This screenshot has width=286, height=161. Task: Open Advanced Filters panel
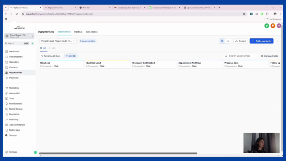click(51, 56)
